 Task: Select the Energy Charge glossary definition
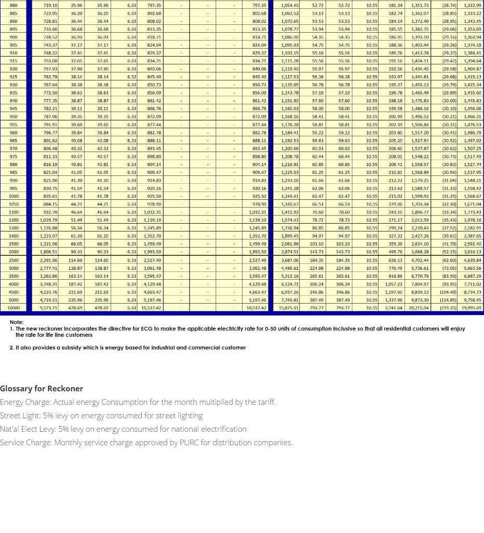coord(138,402)
